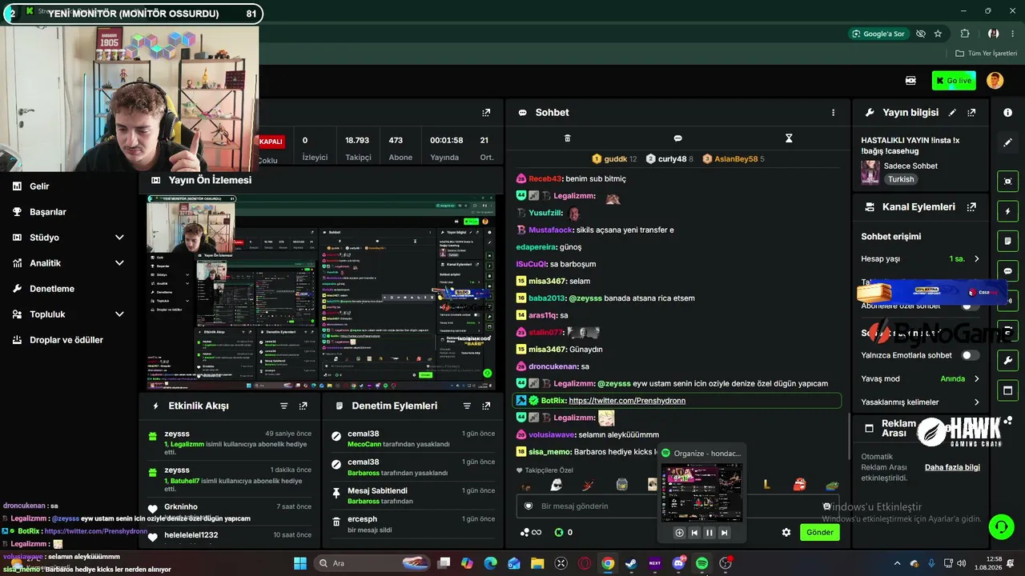Open OBS Studio from the taskbar

pyautogui.click(x=726, y=563)
